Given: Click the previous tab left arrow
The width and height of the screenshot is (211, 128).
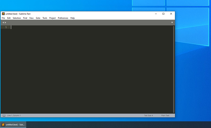Looking at the screenshot, I should [3, 23].
